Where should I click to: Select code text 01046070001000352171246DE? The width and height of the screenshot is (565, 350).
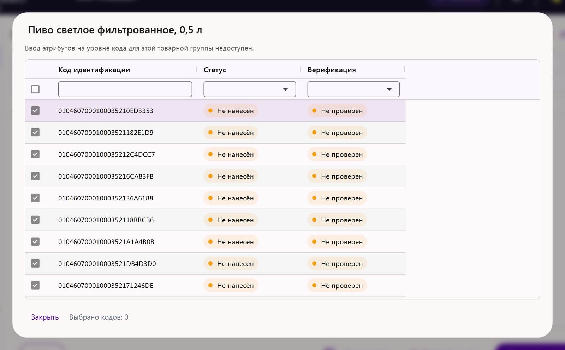click(106, 286)
